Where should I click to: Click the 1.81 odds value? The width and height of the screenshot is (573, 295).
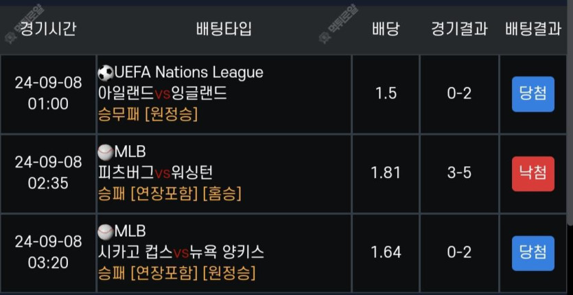tap(386, 173)
